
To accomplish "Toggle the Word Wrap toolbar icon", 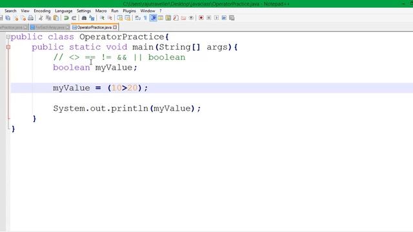I will pos(137,18).
